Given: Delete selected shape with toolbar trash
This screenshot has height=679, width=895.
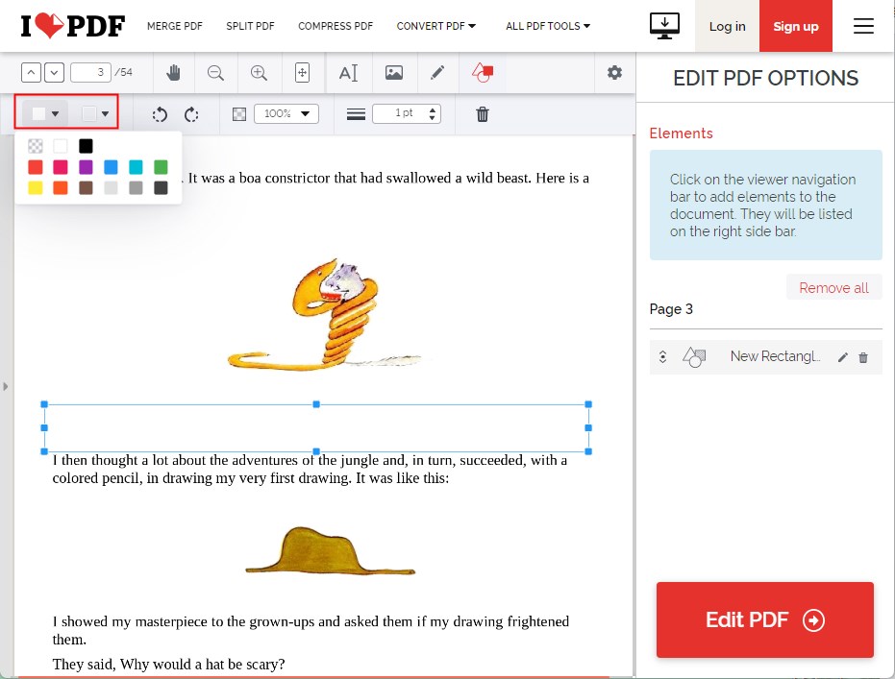Looking at the screenshot, I should click(483, 114).
